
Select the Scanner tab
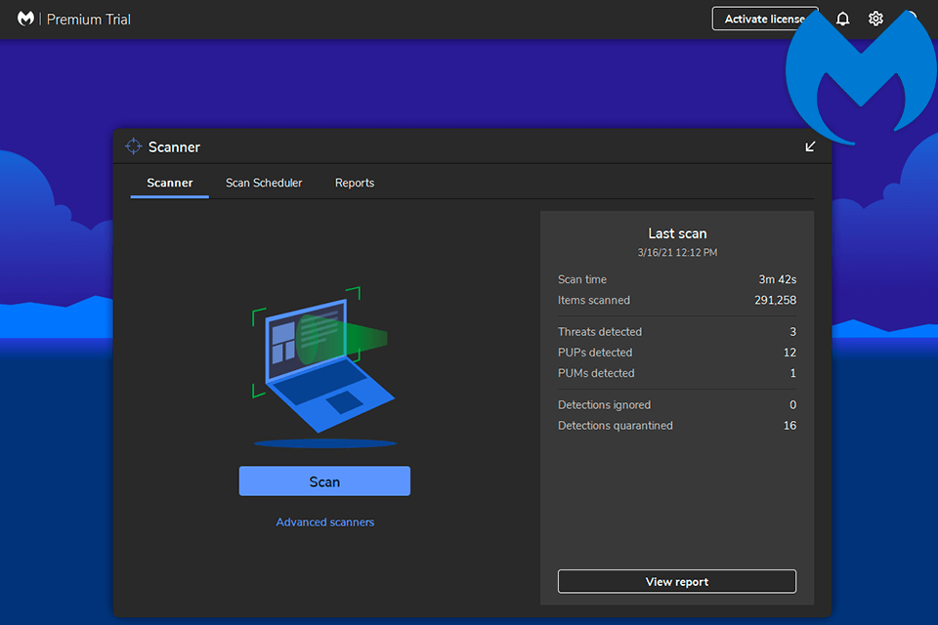pyautogui.click(x=170, y=183)
